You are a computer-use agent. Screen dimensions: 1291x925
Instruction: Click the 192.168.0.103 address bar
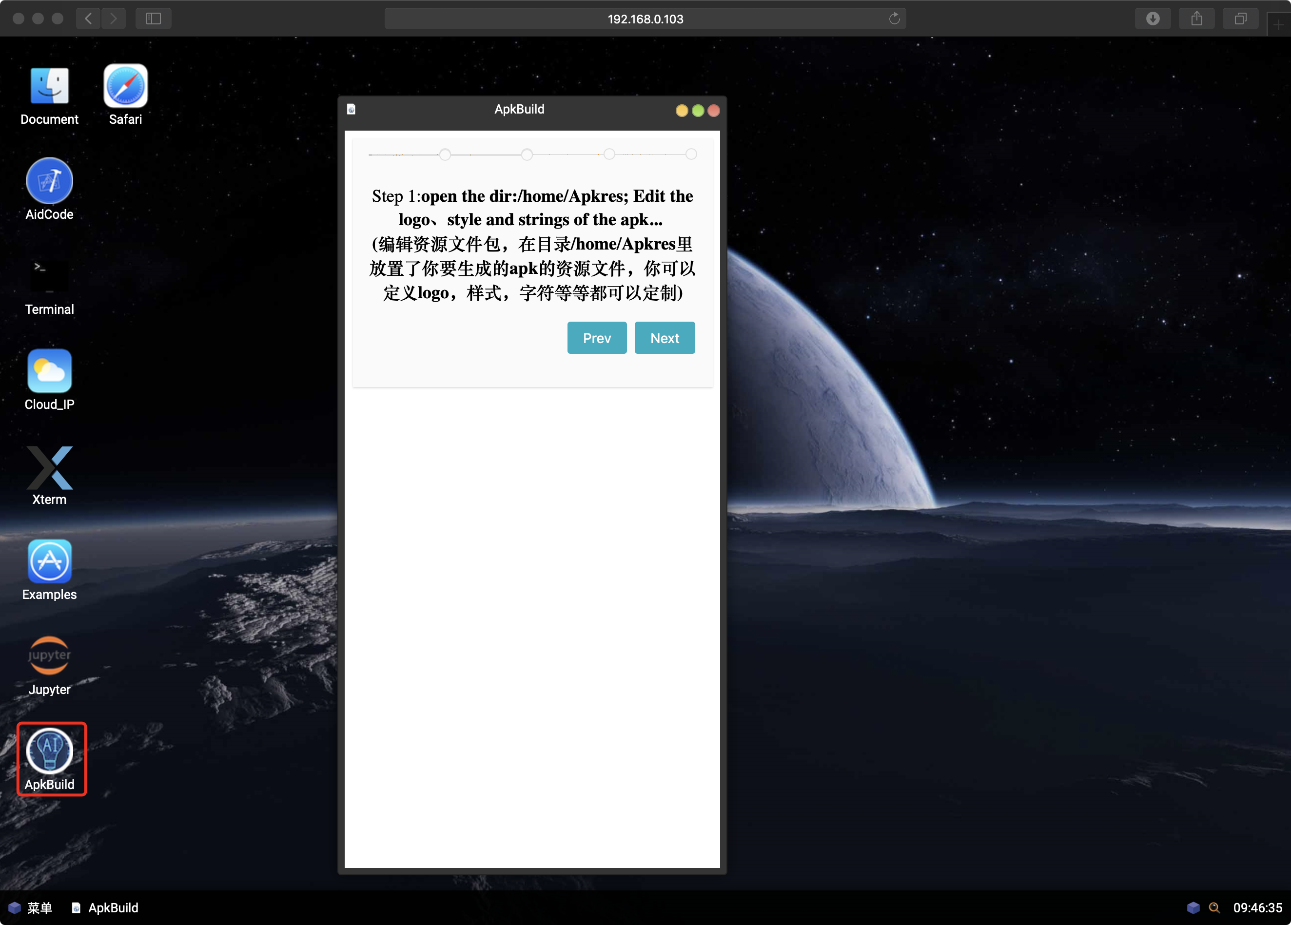(x=645, y=19)
